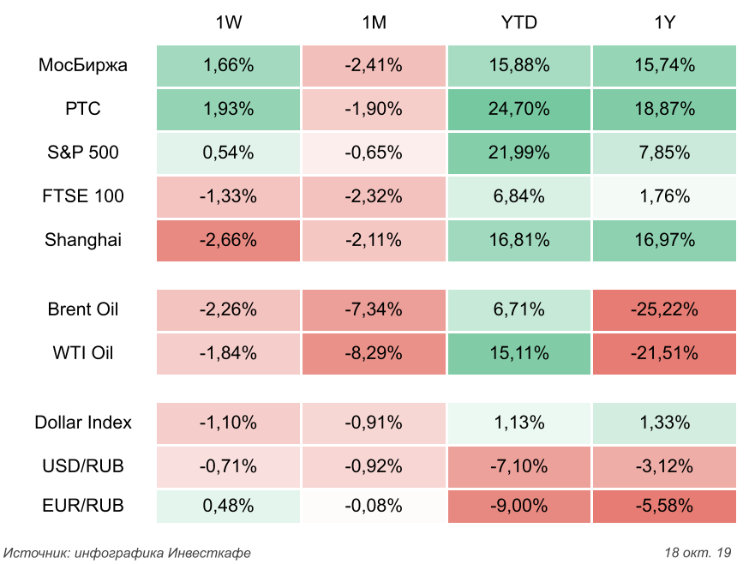Select the Dollar Index row label
This screenshot has height=564, width=749.
pos(83,422)
